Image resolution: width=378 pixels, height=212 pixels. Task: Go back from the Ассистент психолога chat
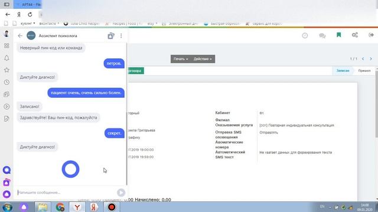20,36
